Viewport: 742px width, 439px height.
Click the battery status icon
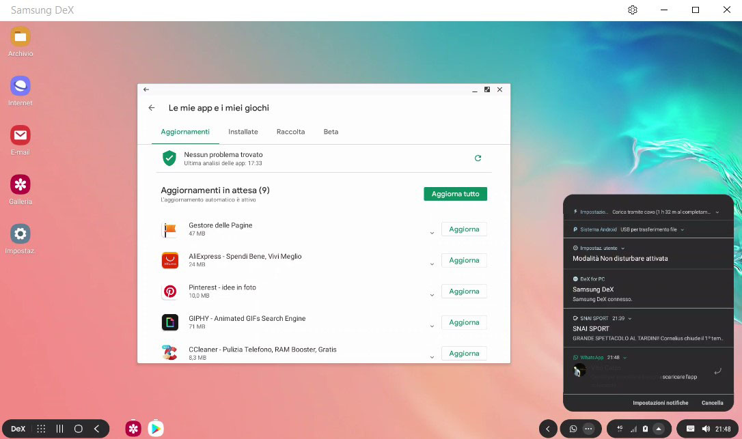[x=645, y=429]
